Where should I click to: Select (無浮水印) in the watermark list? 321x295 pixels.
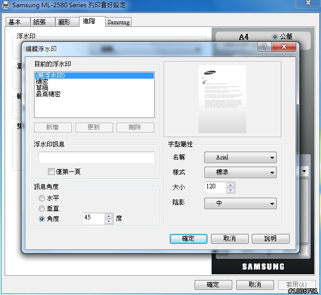click(x=94, y=76)
